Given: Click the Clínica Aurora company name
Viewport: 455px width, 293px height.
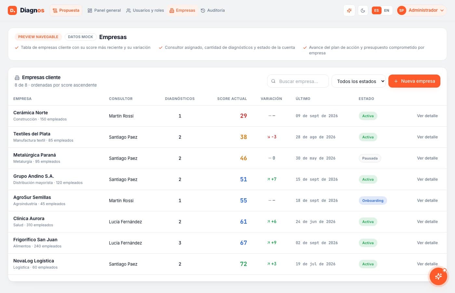Looking at the screenshot, I should [29, 218].
